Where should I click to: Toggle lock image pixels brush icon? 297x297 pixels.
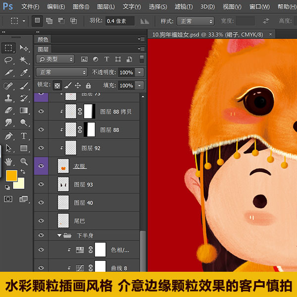[68, 86]
